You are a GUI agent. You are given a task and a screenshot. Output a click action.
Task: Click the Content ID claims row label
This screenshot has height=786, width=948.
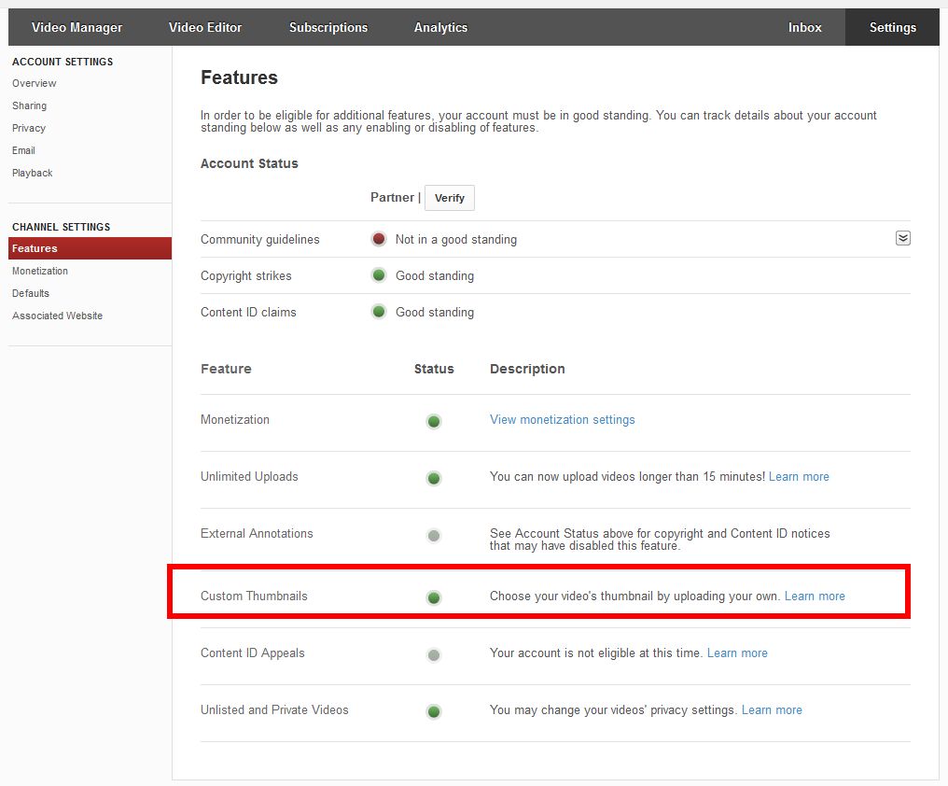248,312
